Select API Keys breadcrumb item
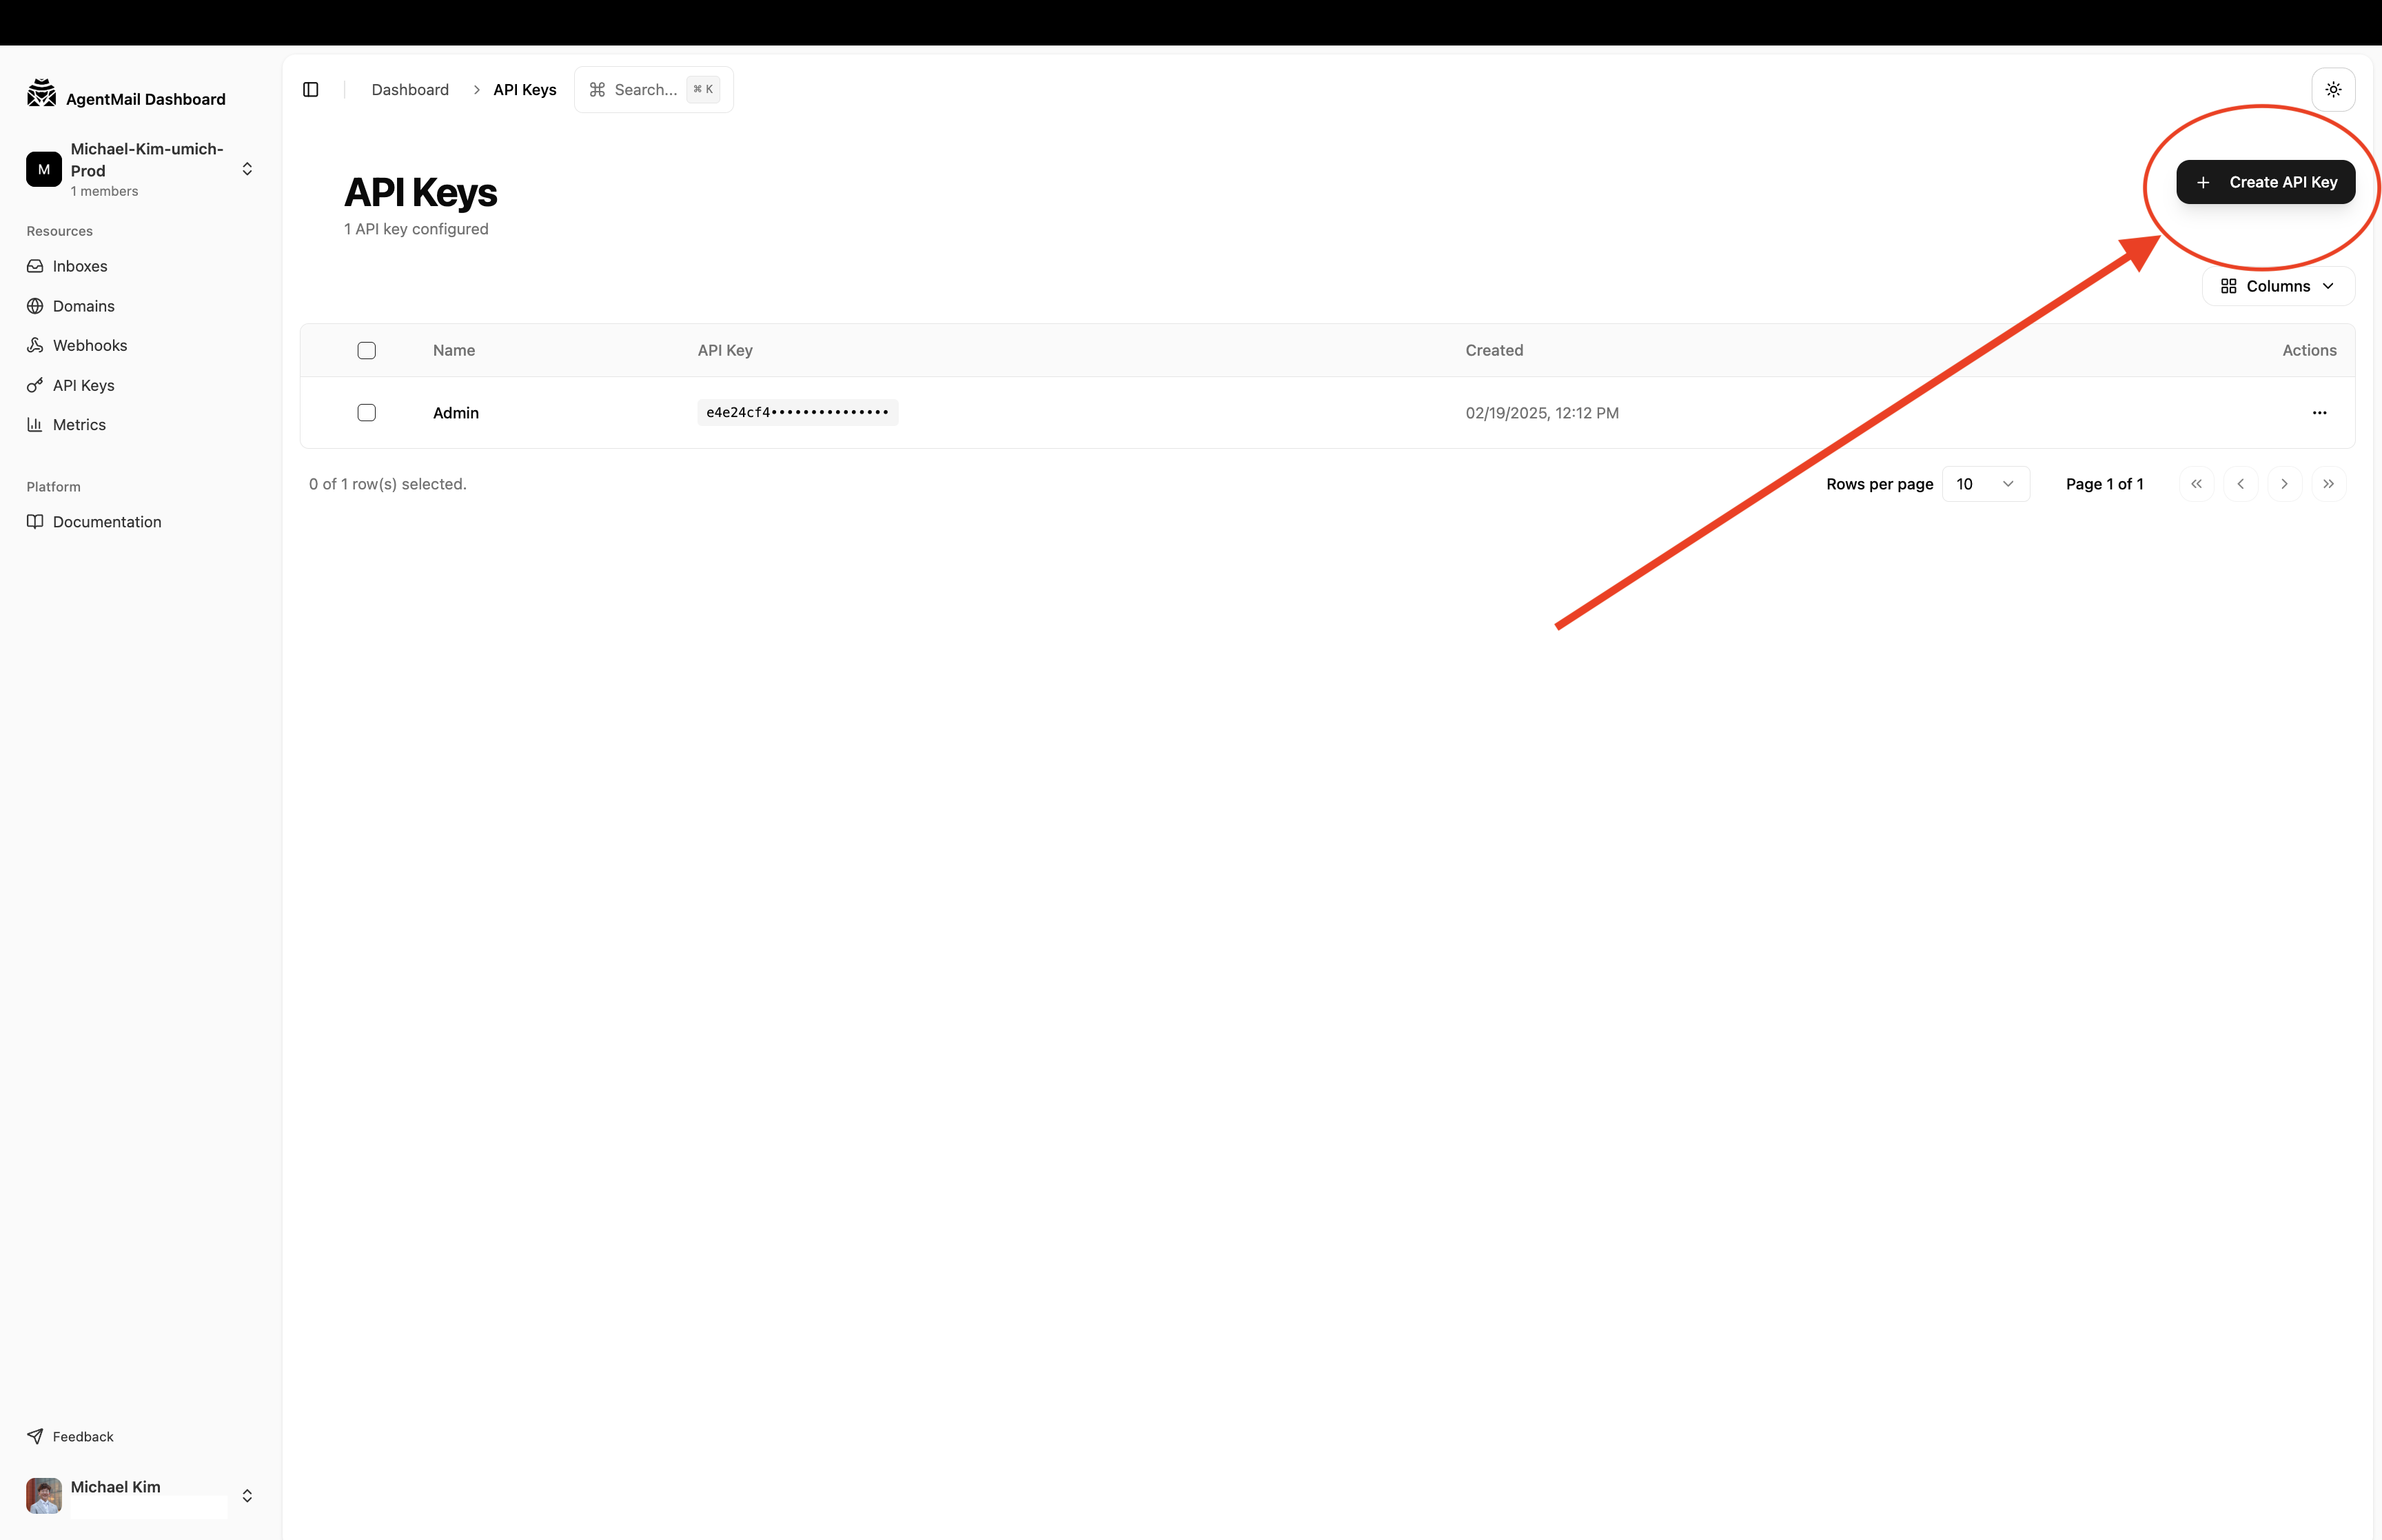 click(x=525, y=89)
